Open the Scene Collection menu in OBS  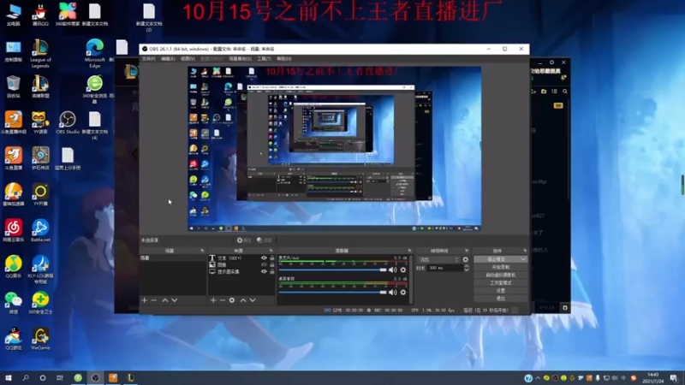click(240, 58)
